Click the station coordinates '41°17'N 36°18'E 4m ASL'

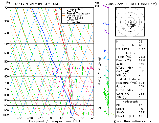coord(37,4)
